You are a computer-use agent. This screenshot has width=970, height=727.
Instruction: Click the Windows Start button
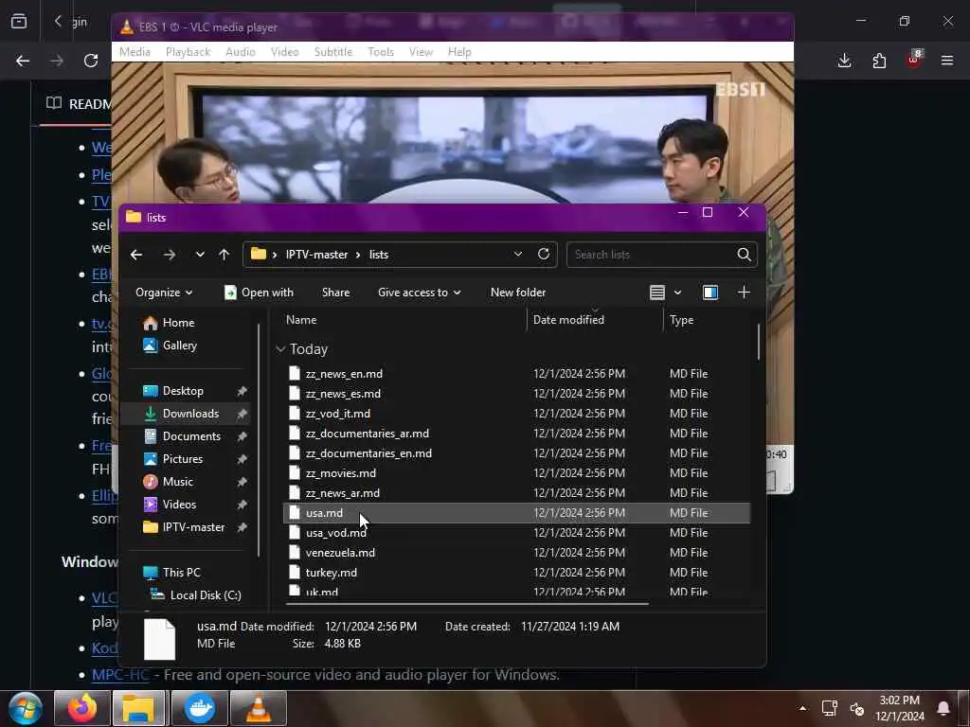26,708
